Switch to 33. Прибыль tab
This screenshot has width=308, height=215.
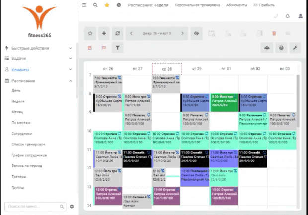(264, 5)
